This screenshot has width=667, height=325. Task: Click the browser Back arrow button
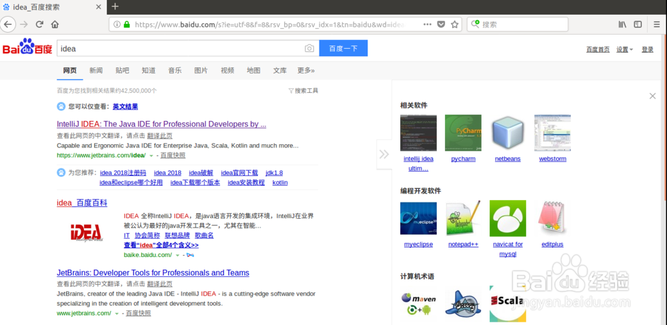pyautogui.click(x=8, y=24)
